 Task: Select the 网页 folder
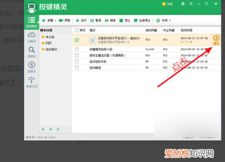coord(47,43)
